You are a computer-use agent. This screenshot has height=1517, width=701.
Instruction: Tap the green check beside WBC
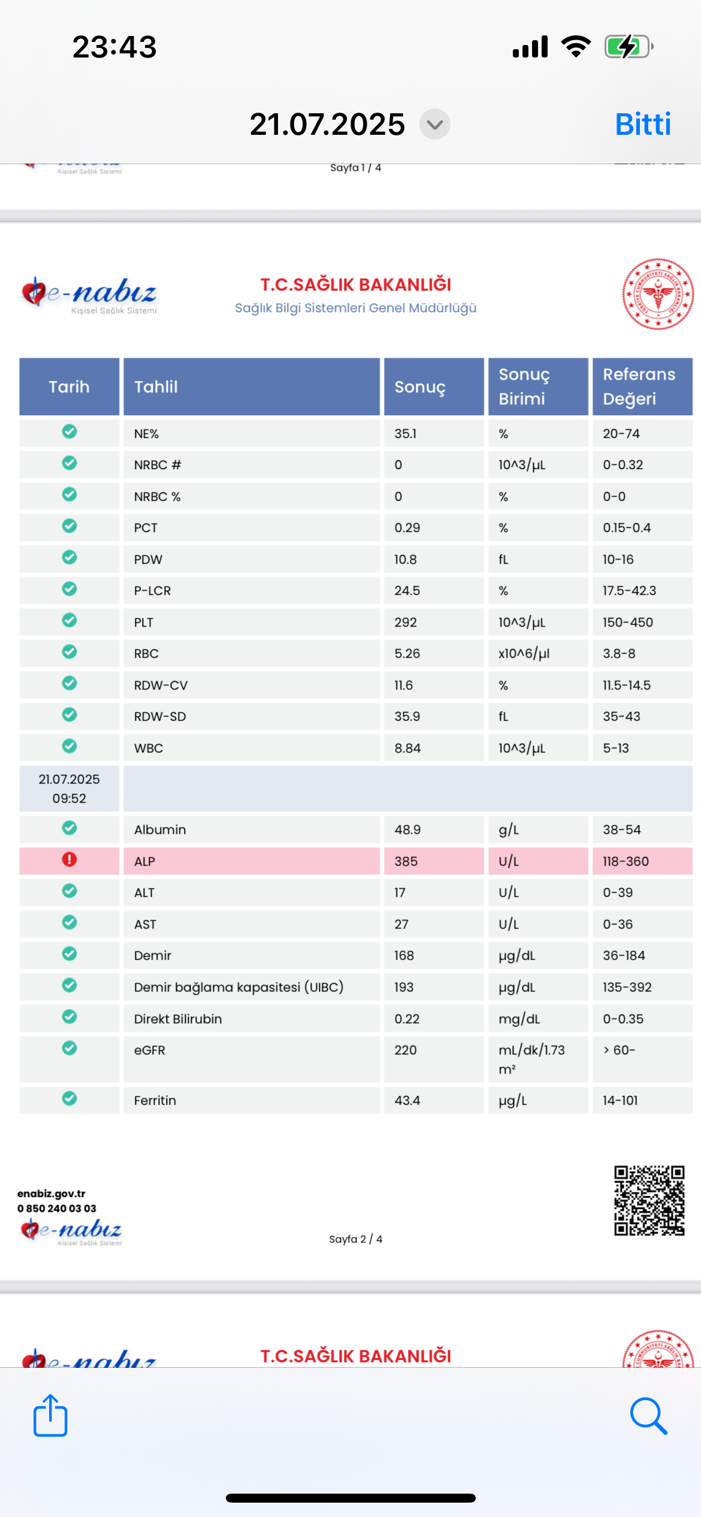click(x=70, y=747)
